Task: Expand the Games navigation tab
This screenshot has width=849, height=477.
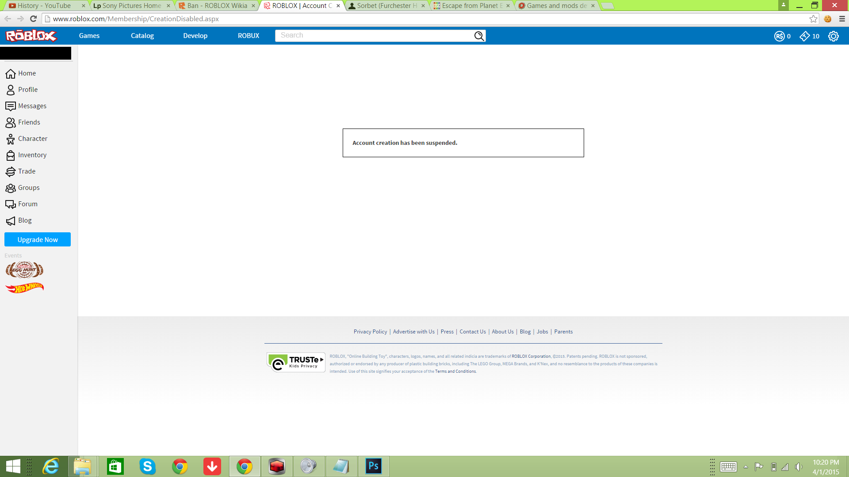Action: 89,35
